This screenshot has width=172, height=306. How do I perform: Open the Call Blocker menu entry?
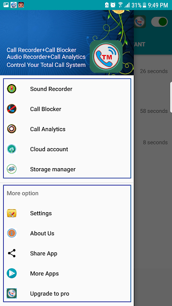point(67,109)
